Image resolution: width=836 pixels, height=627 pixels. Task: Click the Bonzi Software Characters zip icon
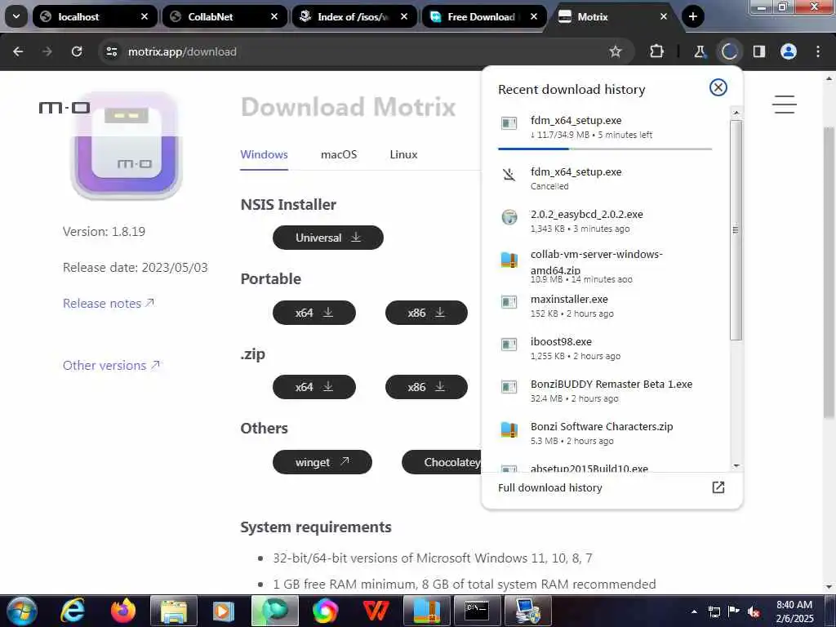click(x=509, y=429)
